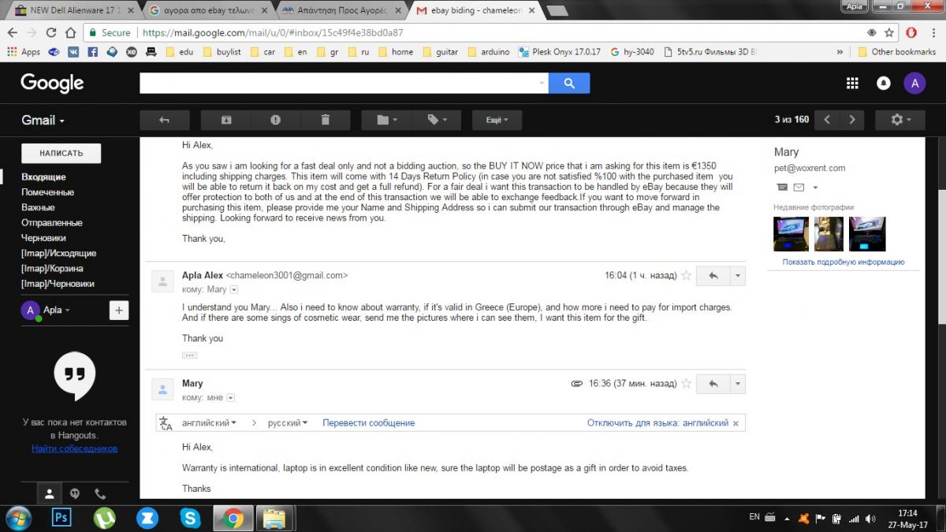Screen dimensions: 946x532
Task: Open the Ещё more actions menu
Action: coord(497,120)
